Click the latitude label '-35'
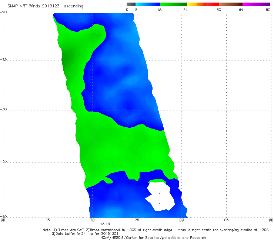 tap(3, 161)
